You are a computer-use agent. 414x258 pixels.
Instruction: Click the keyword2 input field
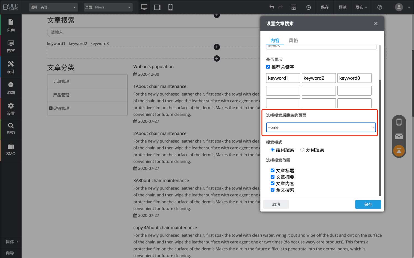319,78
